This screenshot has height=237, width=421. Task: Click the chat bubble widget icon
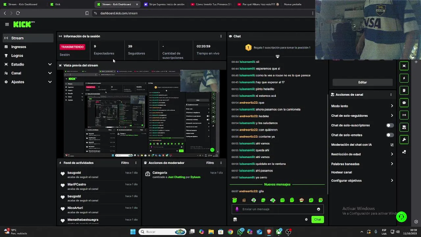pyautogui.click(x=404, y=103)
